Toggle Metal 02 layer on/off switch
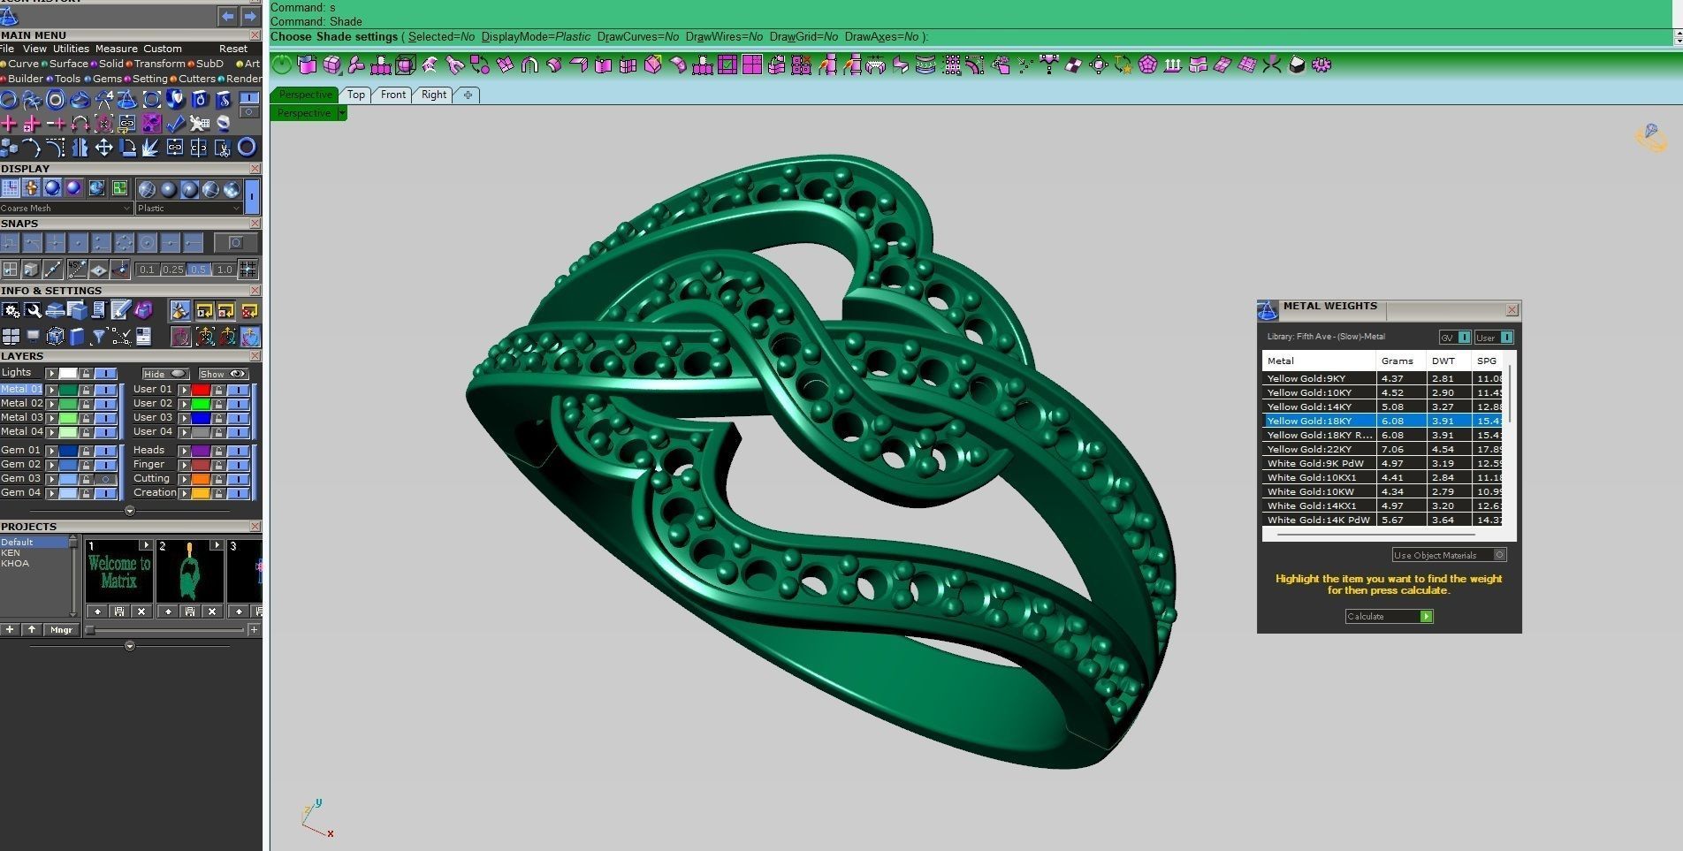 point(105,403)
